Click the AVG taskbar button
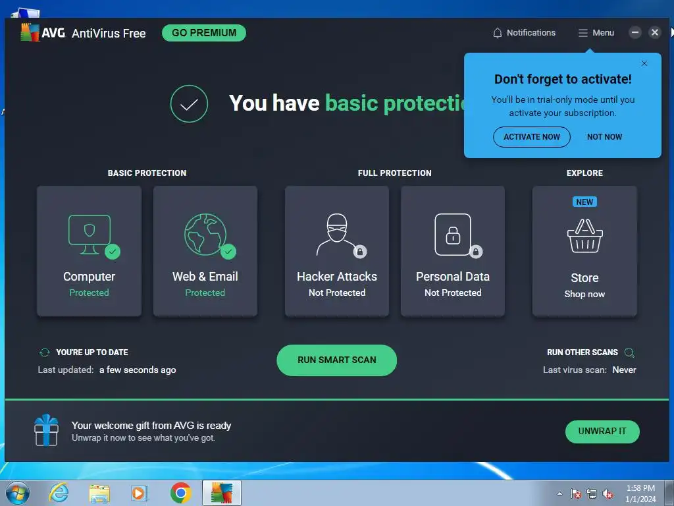Screen dimensions: 674x506 [222, 493]
